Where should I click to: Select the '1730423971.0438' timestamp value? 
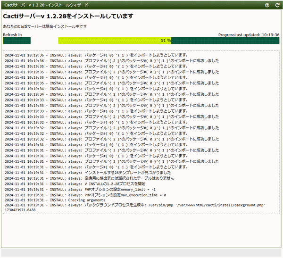[20, 210]
